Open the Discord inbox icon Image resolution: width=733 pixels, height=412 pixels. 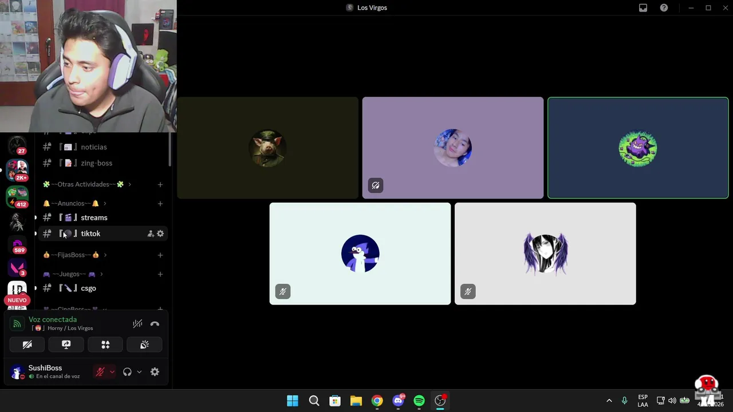point(643,8)
